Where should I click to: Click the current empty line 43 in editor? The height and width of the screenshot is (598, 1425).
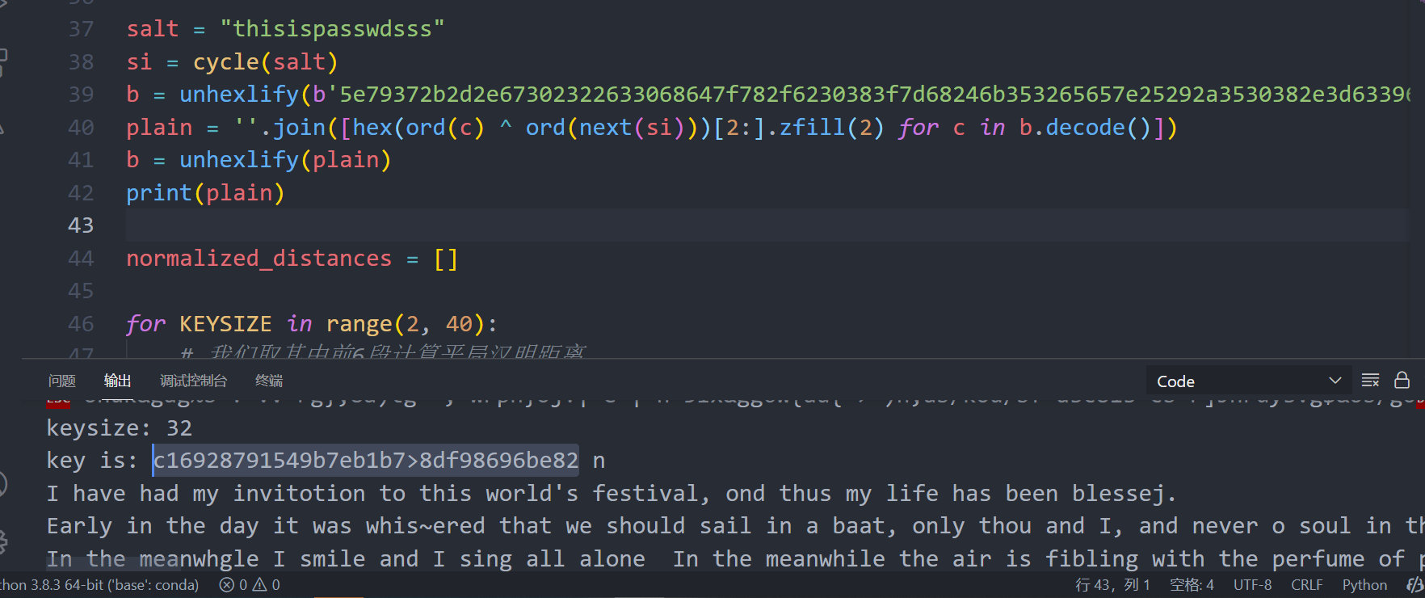767,225
